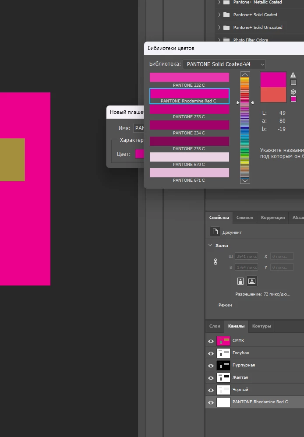Click the Pantone+ Metallic Coated folder icon
This screenshot has height=437, width=304.
pos(226,2)
